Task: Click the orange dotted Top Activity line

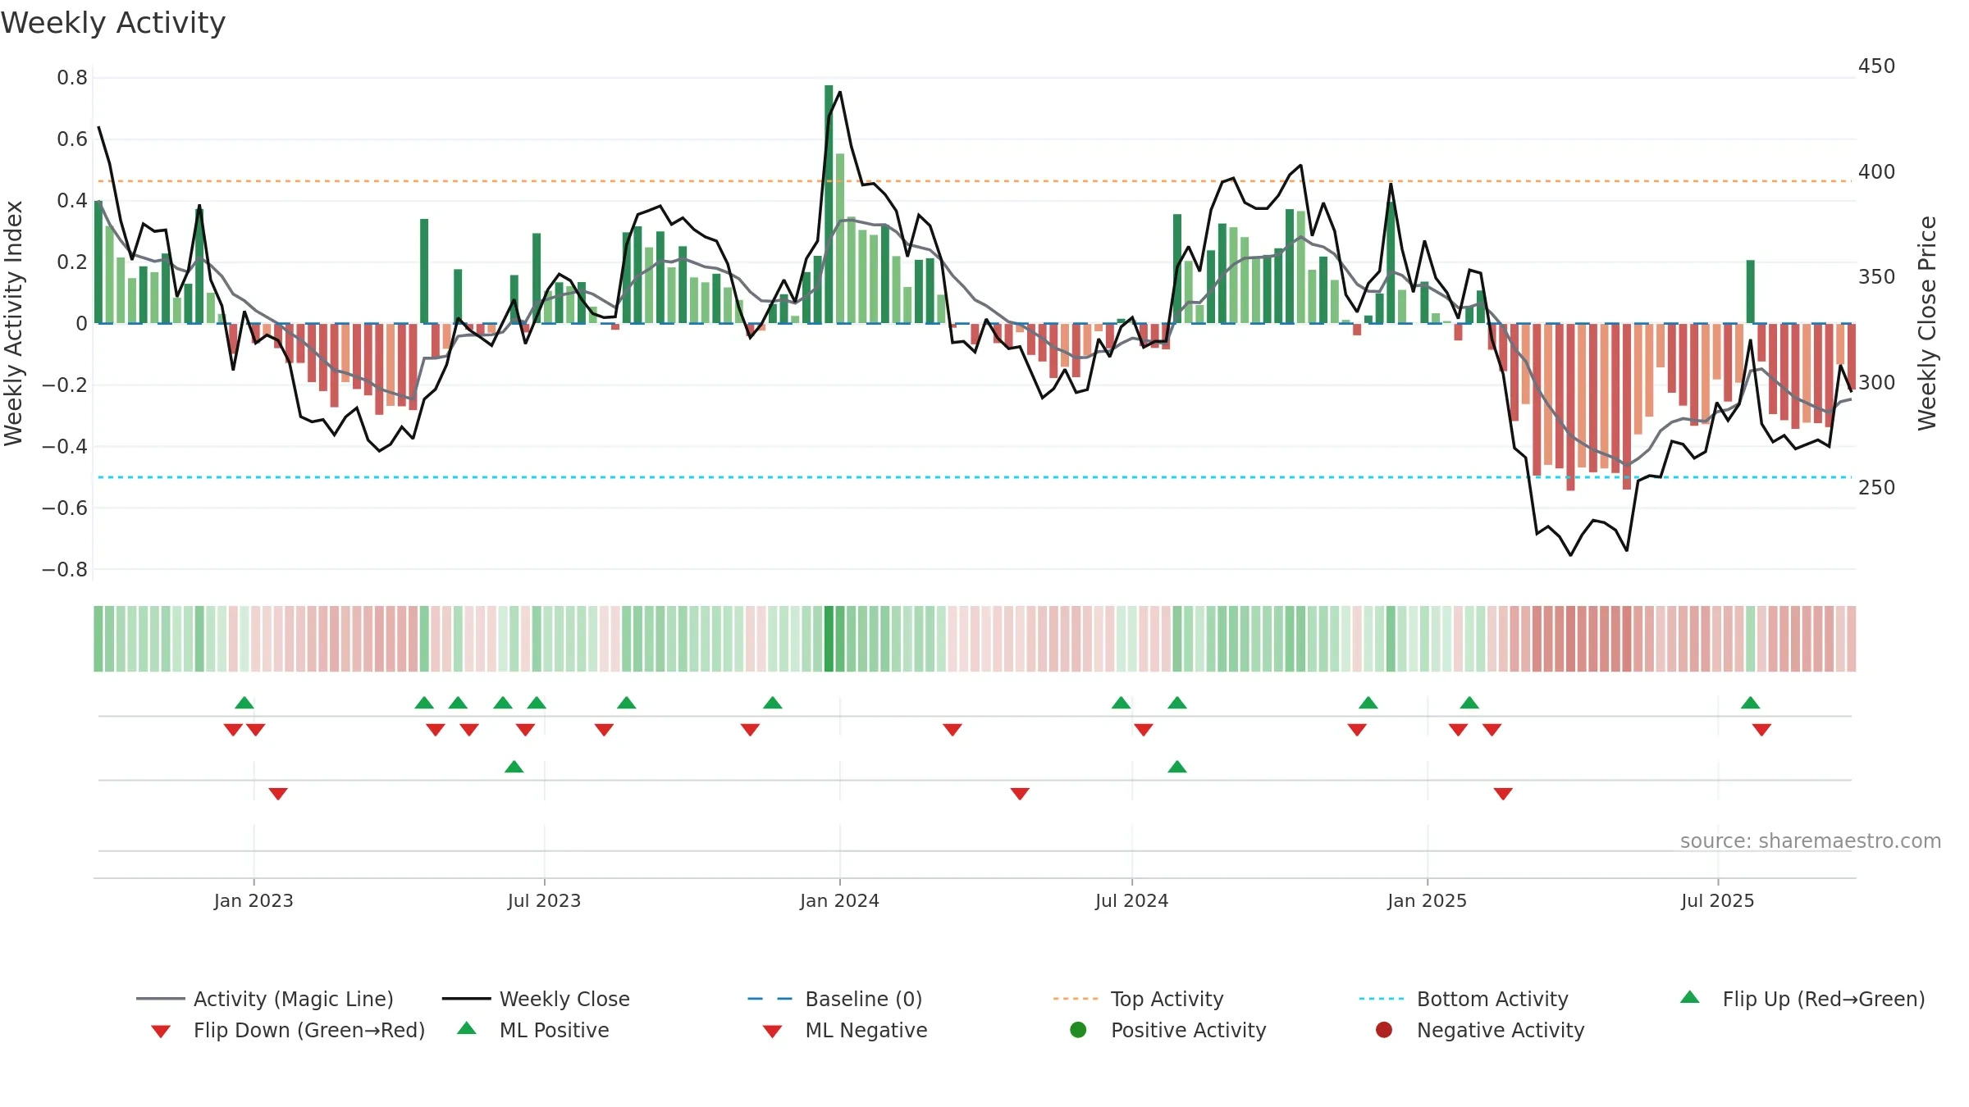Action: (975, 181)
